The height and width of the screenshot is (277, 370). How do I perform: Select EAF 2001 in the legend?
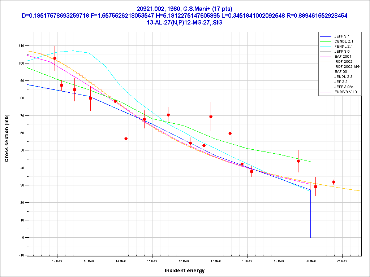click(x=343, y=57)
